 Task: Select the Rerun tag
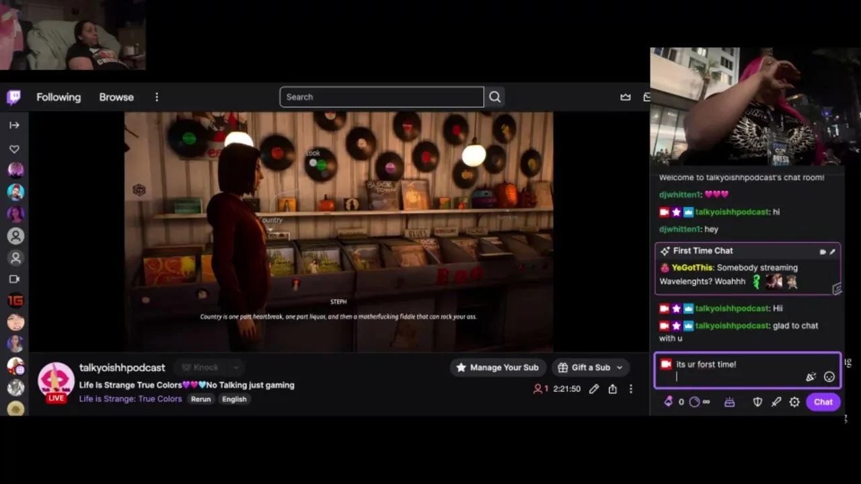point(200,399)
